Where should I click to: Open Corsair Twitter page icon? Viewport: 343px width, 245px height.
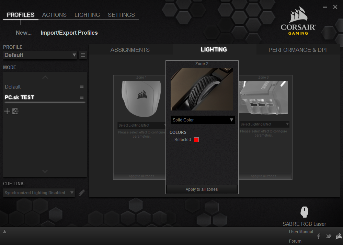point(329,236)
